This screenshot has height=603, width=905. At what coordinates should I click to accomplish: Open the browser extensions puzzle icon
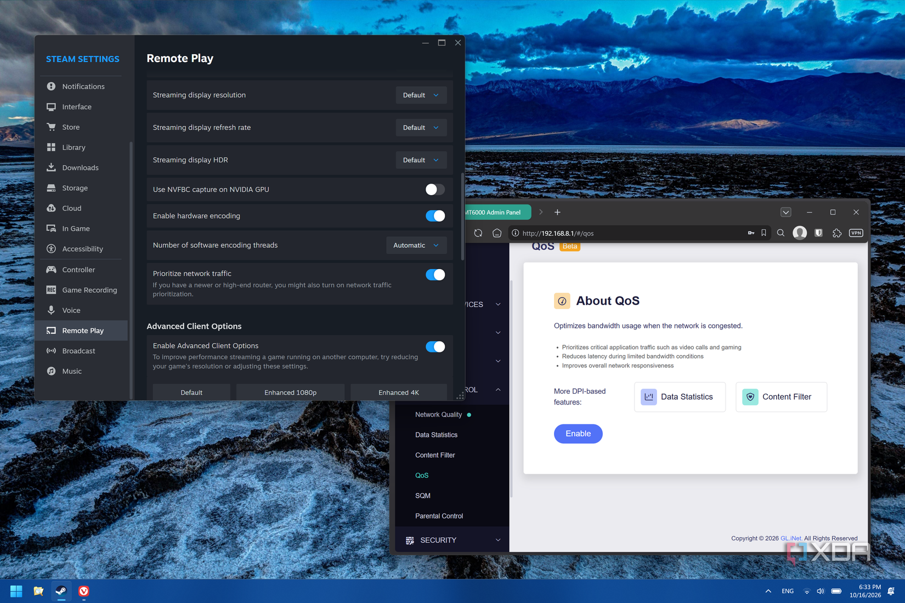click(837, 233)
